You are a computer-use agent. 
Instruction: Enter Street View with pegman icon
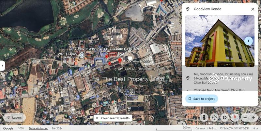click(204, 118)
